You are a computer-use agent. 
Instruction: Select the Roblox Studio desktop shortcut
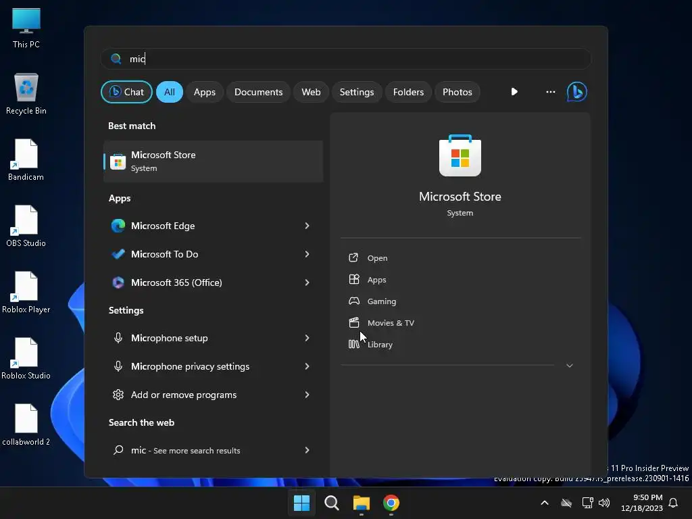coord(26,358)
